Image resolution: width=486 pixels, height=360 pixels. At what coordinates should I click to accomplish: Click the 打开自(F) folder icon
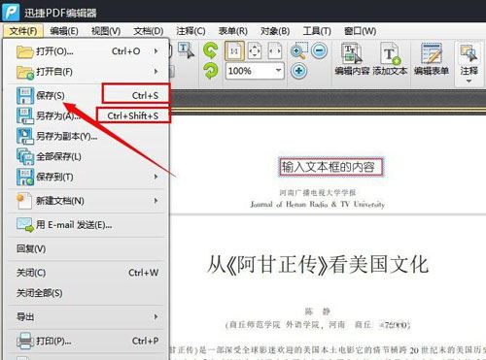[x=25, y=72]
